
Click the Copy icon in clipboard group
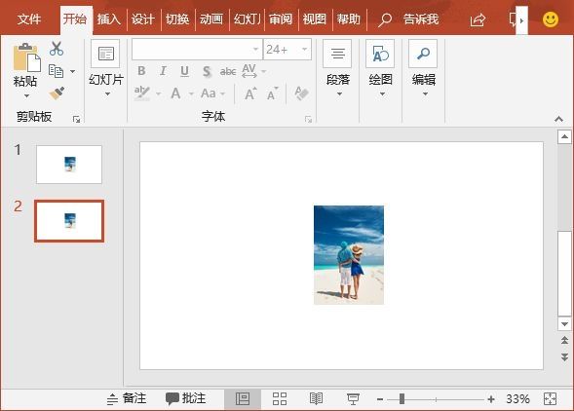tap(56, 71)
